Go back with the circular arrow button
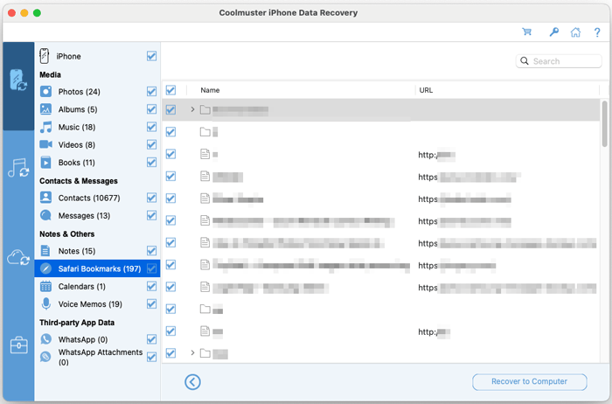 coord(192,382)
